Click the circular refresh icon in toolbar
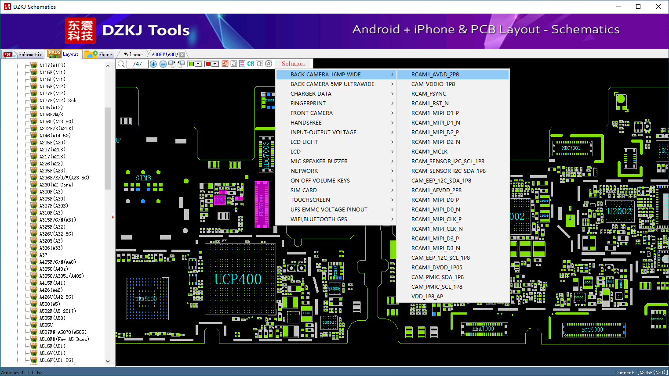Viewport: 669px width, 376px height. coord(269,64)
